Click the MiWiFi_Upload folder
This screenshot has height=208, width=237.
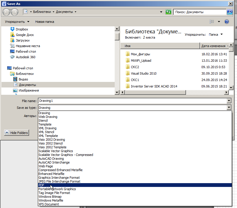(141, 61)
